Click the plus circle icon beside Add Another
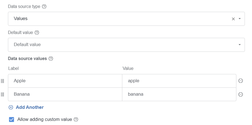This screenshot has height=125, width=252. pyautogui.click(x=11, y=107)
